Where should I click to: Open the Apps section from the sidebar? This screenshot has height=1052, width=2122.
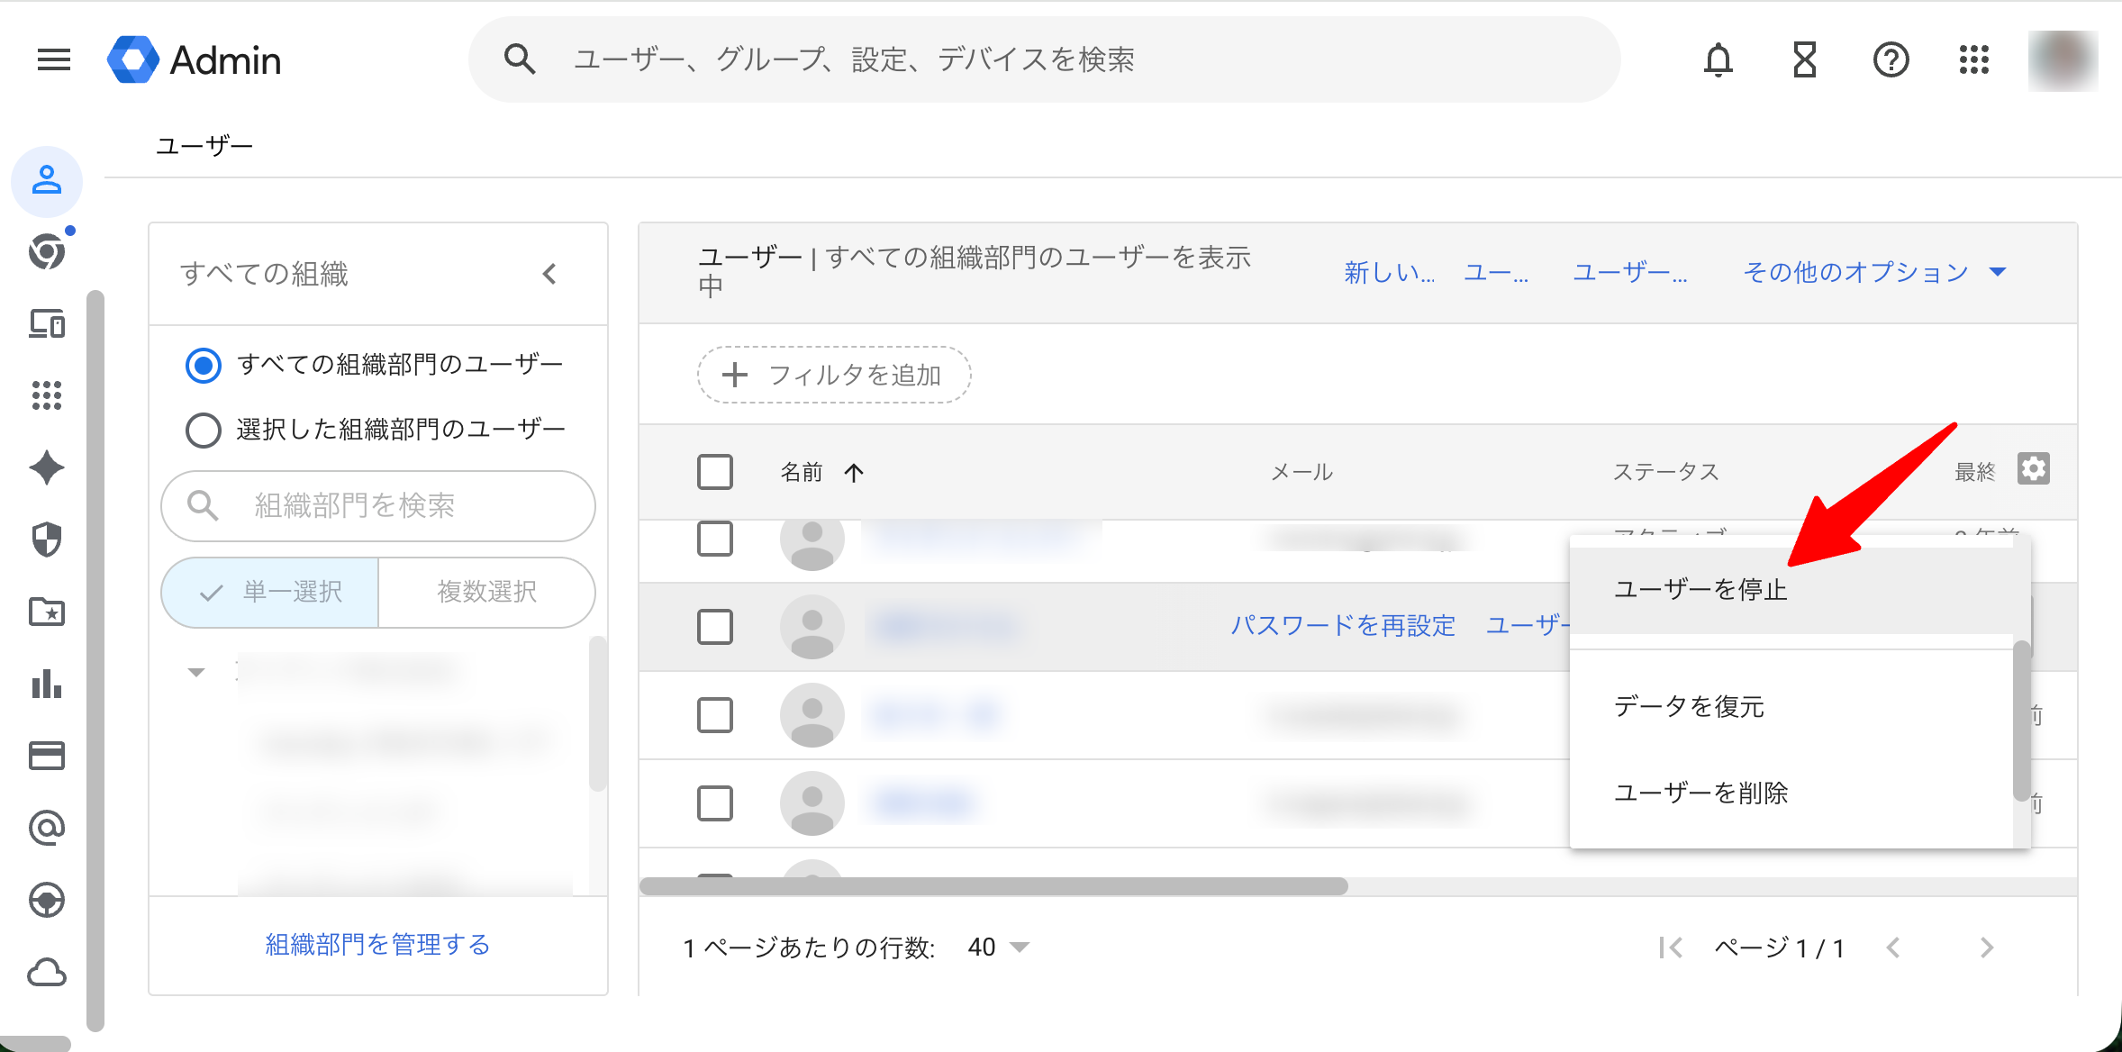tap(47, 395)
